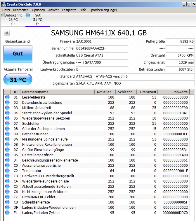Click the Eingeschaltet field 1329 mal
The width and height of the screenshot is (196, 221).
coord(180,62)
